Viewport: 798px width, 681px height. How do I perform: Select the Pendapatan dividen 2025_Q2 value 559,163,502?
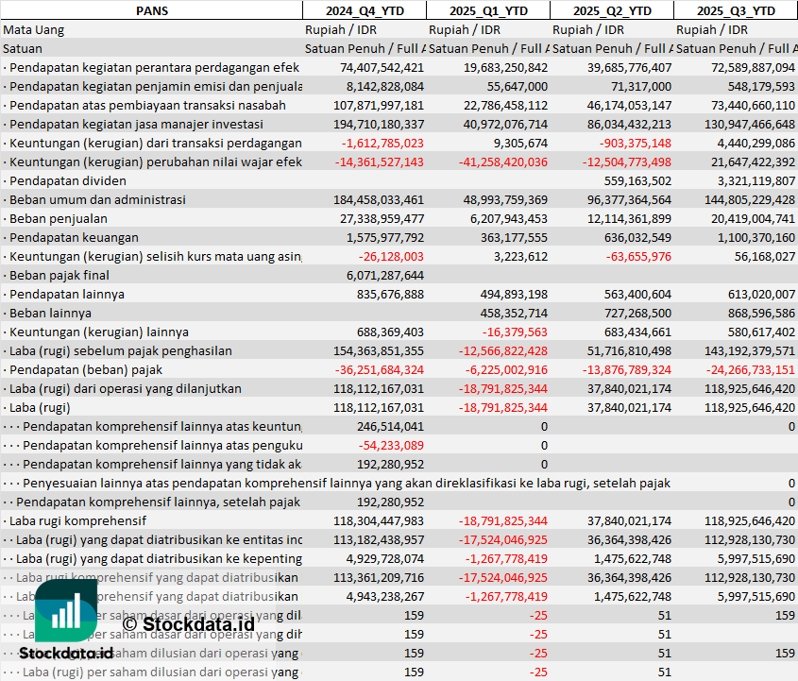(631, 180)
